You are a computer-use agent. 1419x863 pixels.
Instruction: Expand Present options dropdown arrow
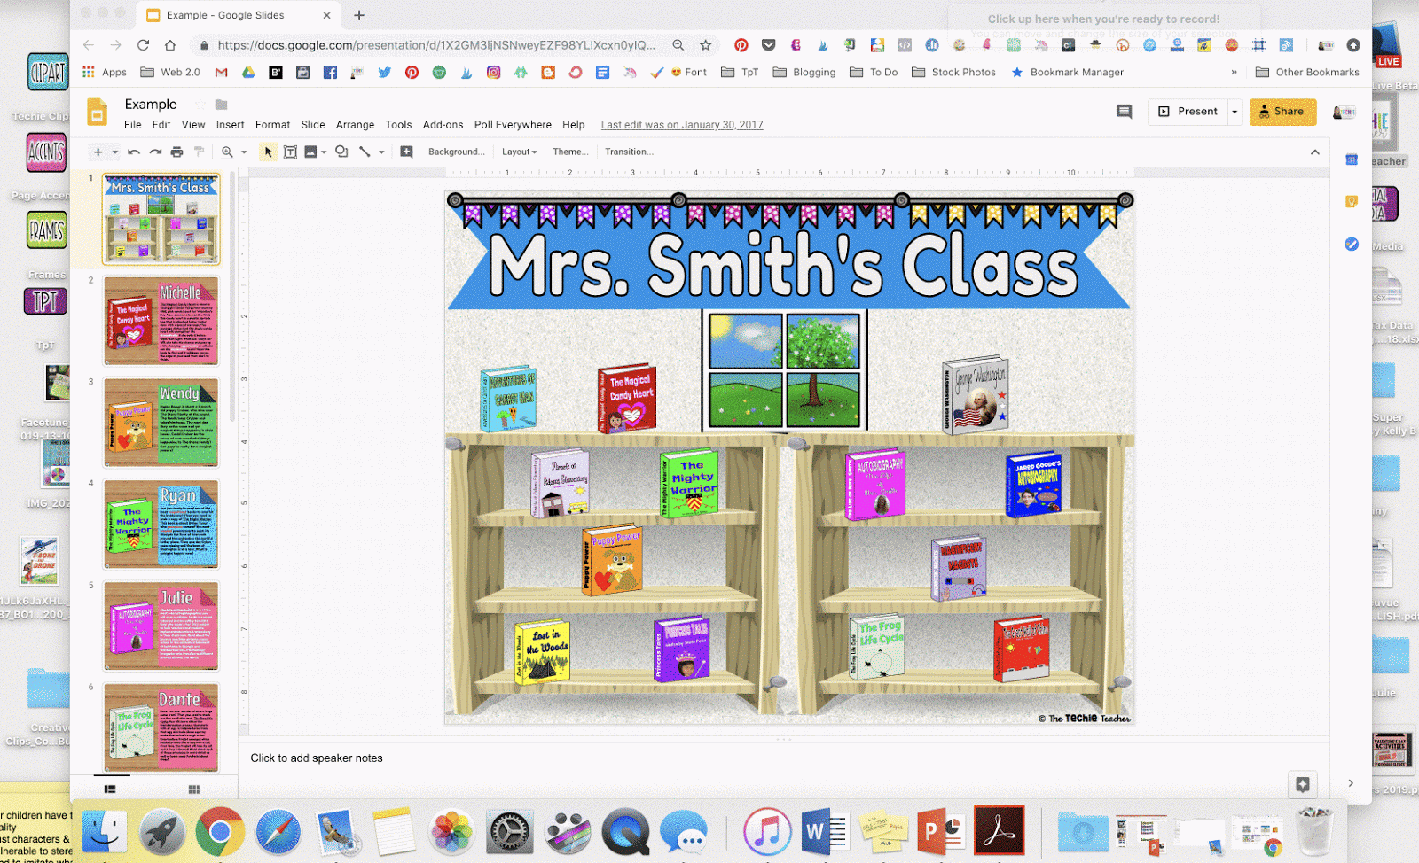1234,112
